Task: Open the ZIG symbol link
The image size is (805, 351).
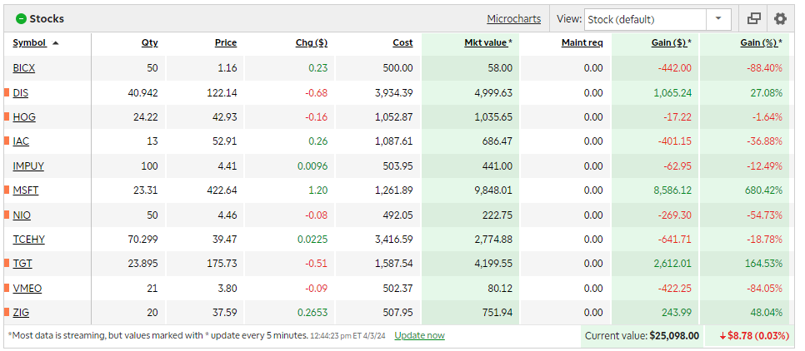Action: coord(21,312)
